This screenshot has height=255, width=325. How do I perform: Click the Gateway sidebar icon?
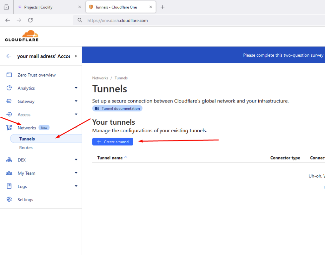pos(9,101)
